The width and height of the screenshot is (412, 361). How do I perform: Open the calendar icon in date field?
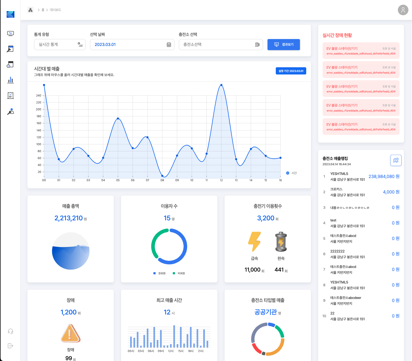tap(169, 45)
